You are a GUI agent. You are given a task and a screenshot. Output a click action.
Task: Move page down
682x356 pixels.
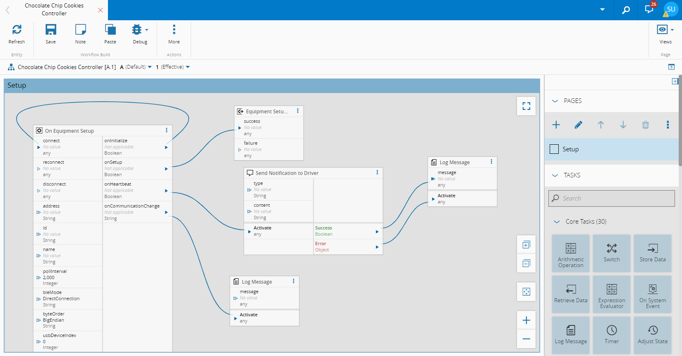point(623,125)
